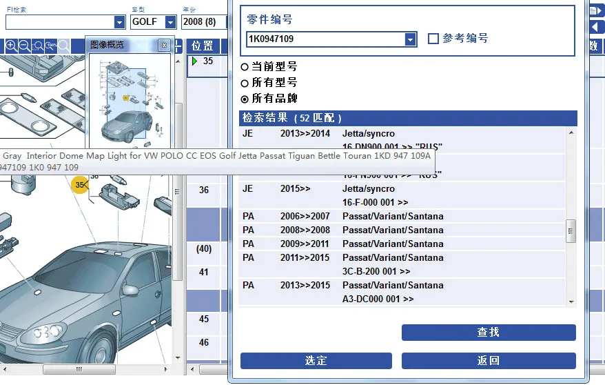Click the 16-F-000 001 >> chassis text
The width and height of the screenshot is (605, 385).
coord(375,203)
